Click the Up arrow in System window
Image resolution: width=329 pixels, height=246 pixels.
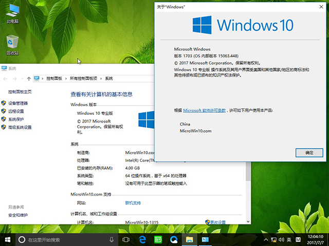click(29, 78)
